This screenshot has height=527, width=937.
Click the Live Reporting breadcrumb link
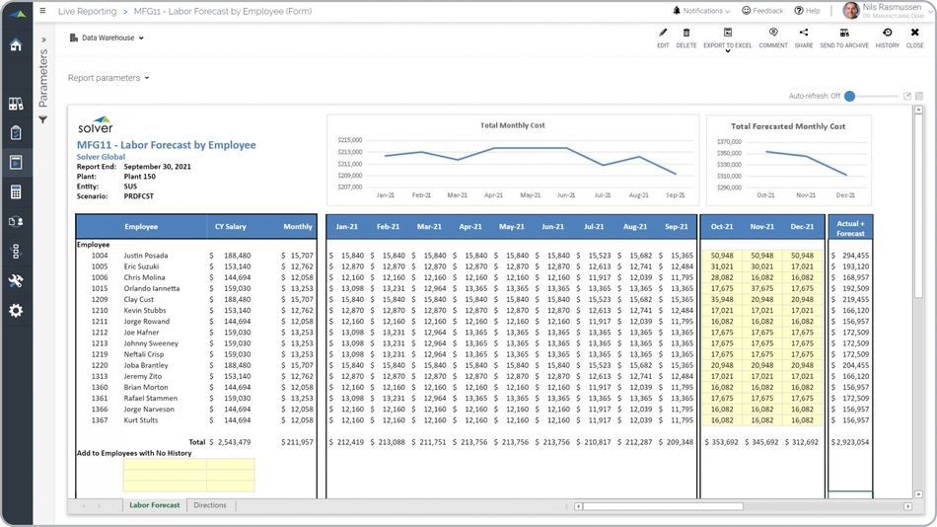pyautogui.click(x=87, y=12)
